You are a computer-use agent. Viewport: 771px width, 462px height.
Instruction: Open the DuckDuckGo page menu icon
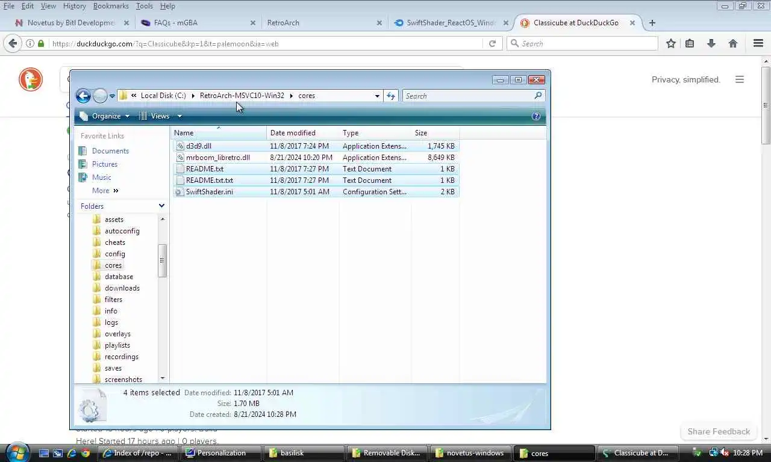(x=740, y=79)
